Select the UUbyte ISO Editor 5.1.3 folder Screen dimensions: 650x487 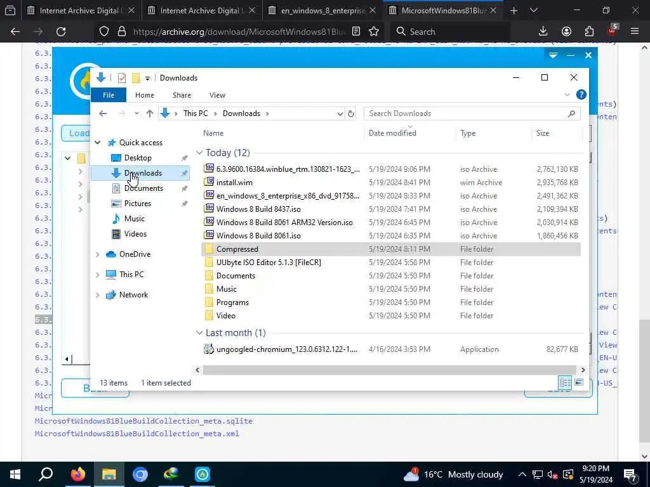point(269,263)
